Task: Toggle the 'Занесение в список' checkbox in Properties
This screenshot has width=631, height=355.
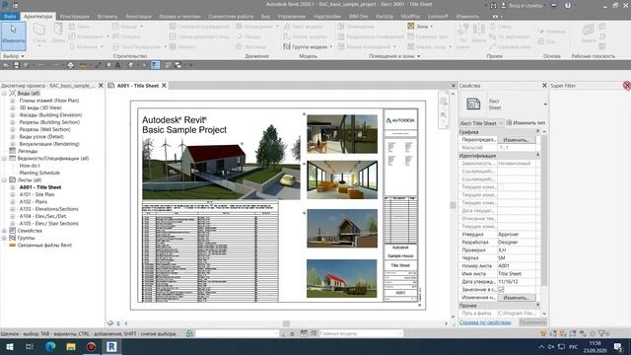Action: click(x=501, y=289)
